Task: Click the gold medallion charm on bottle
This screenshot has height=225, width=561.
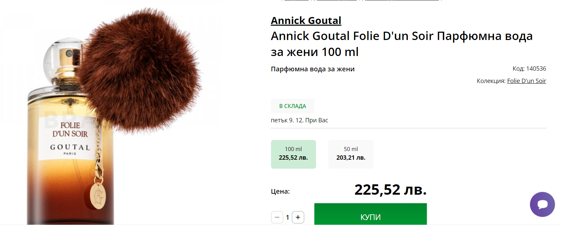Action: tap(98, 195)
